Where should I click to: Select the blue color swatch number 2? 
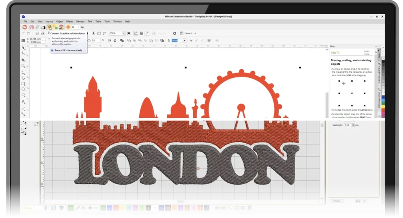coord(110,208)
